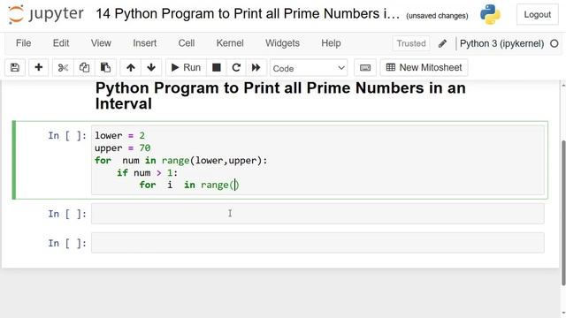The width and height of the screenshot is (566, 318).
Task: Click the Python 3 (ipykernel) kernel name
Action: point(501,43)
